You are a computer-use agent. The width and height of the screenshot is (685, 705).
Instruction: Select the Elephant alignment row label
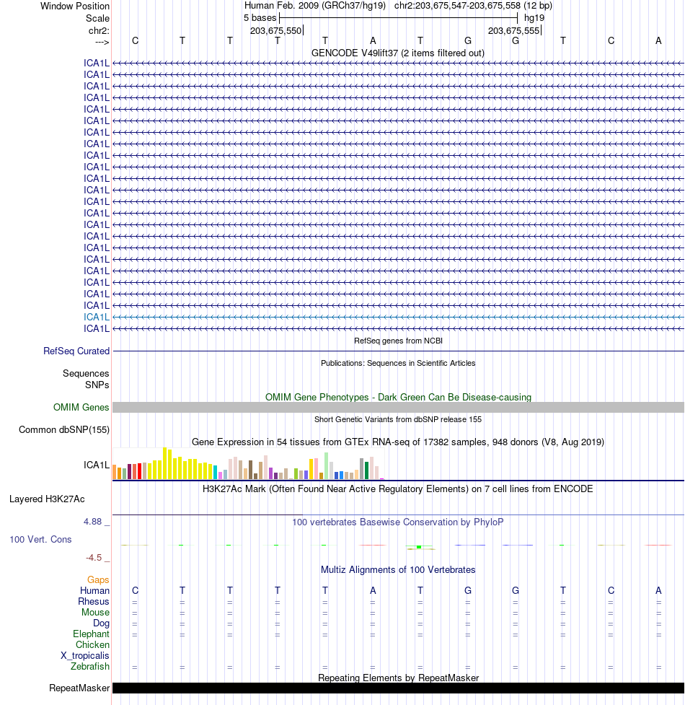[91, 634]
